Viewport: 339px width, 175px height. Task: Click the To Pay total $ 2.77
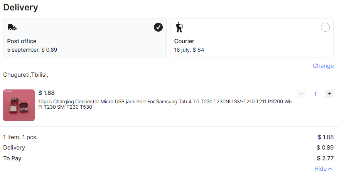coord(326,158)
